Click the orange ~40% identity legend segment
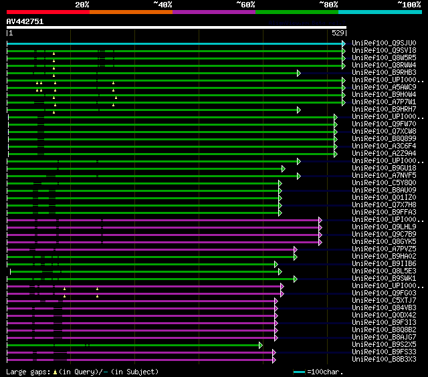The image size is (428, 377). click(x=131, y=12)
